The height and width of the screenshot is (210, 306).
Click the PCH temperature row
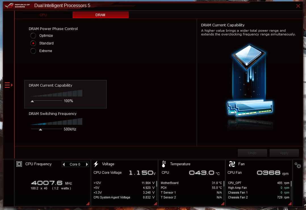click(x=191, y=188)
